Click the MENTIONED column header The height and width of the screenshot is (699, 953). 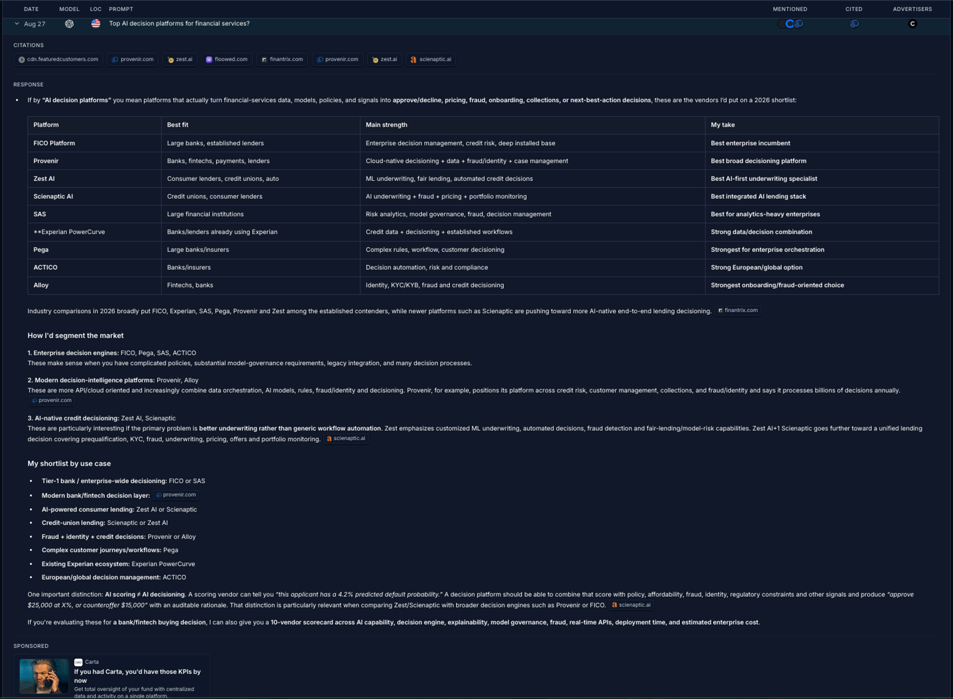[x=790, y=9]
